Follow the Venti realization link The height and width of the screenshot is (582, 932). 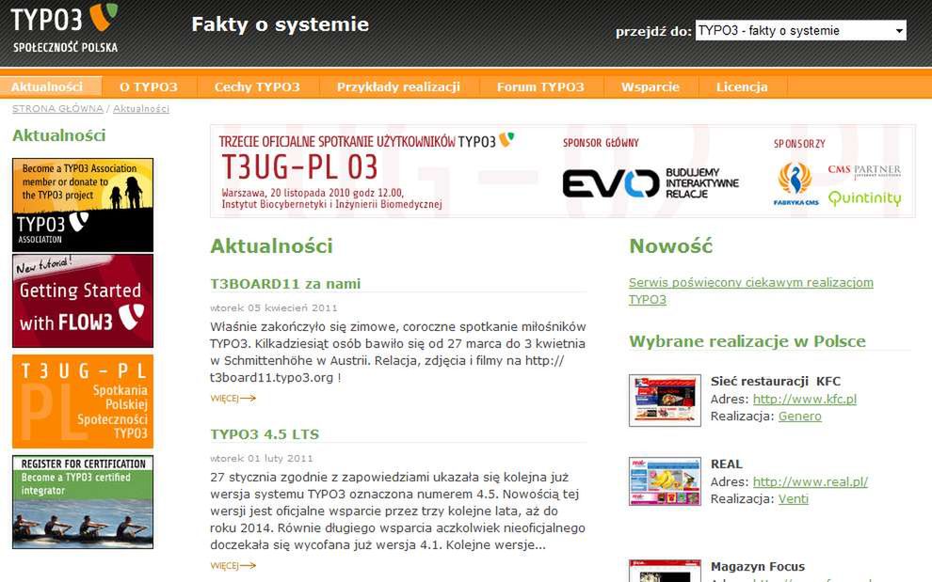[793, 499]
